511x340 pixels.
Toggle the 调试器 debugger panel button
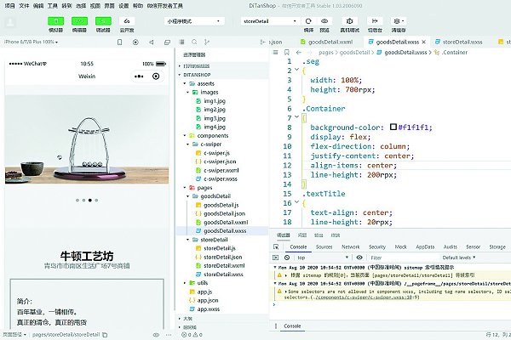coord(103,21)
